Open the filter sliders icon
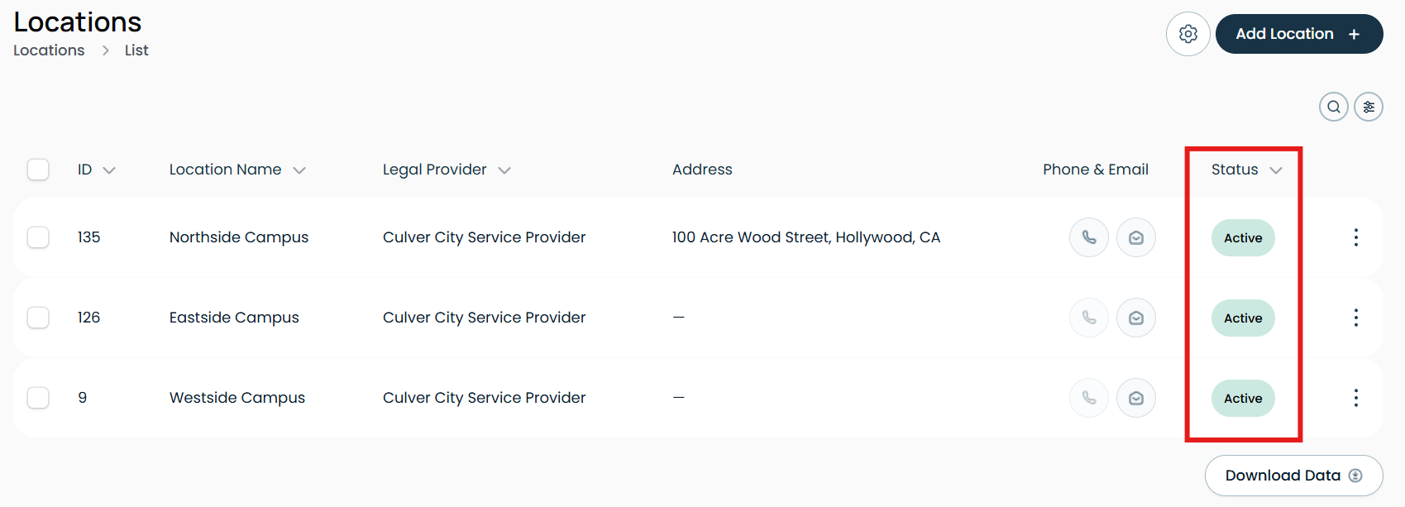Screen dimensions: 1405x507 (x=1369, y=107)
